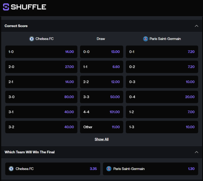Click PSG crest in final winner market
203x181 pixels.
[109, 169]
